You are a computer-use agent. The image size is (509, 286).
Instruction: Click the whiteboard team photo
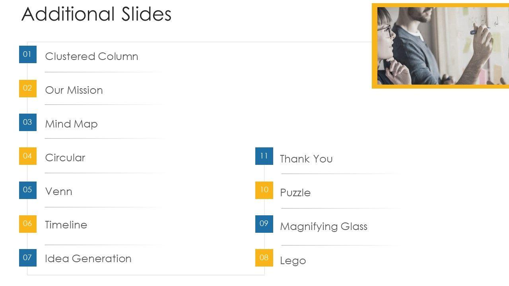(440, 46)
